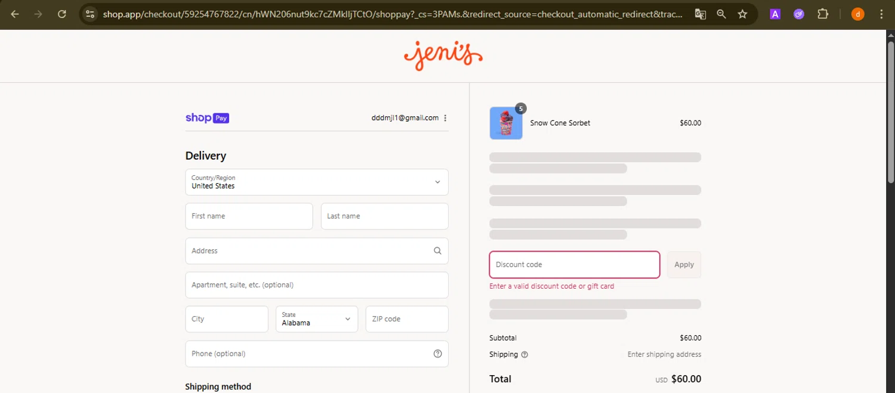
Task: Focus the ZIP code field
Action: point(407,319)
